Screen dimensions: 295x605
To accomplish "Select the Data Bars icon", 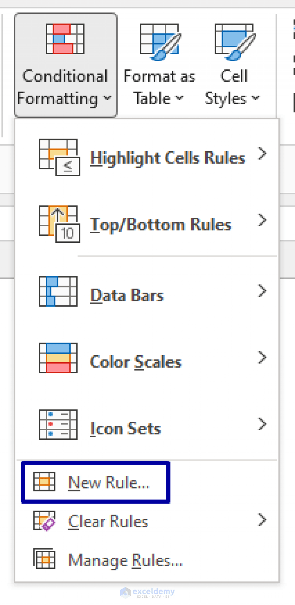I will [57, 291].
